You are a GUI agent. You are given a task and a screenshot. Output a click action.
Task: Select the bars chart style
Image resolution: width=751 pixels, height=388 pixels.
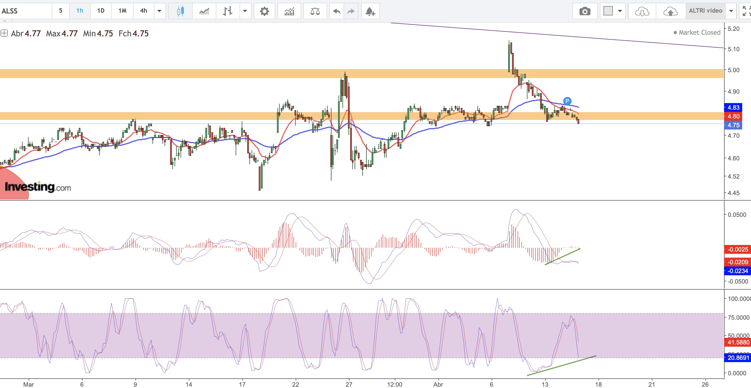(227, 11)
